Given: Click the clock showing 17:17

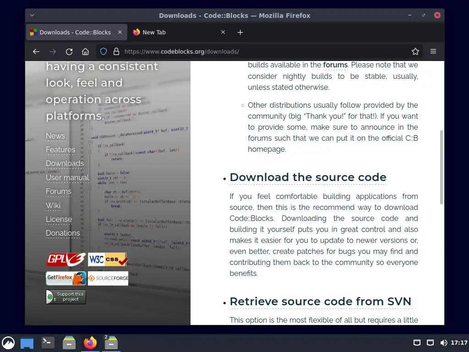Looking at the screenshot, I should click(x=459, y=343).
